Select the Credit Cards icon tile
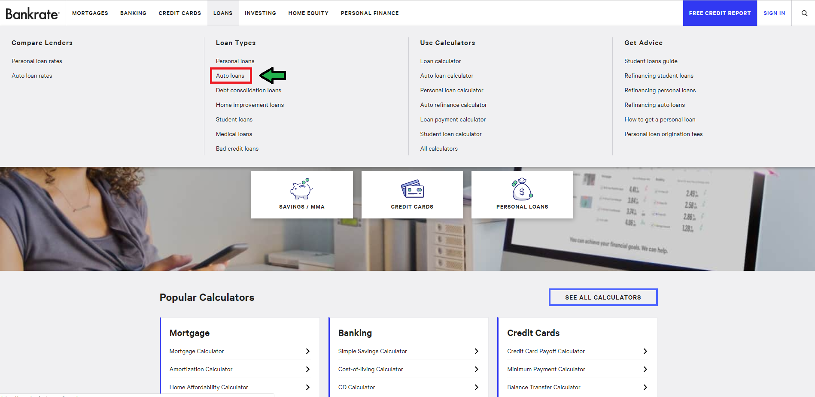 [x=412, y=195]
